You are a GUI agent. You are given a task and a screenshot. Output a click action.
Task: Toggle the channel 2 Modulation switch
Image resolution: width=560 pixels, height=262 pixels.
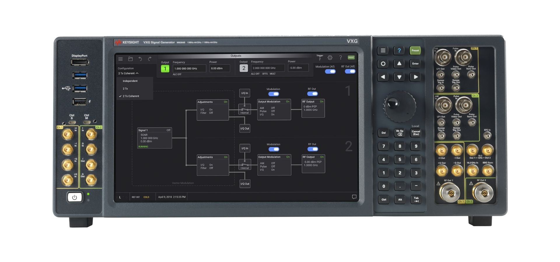click(274, 149)
